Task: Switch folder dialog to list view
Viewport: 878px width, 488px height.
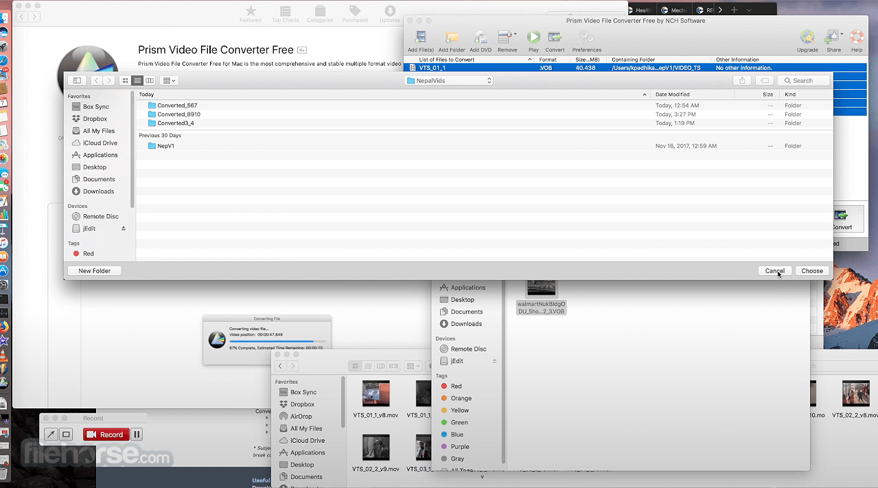Action: 137,80
